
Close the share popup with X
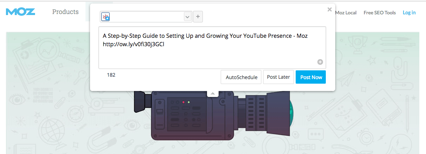click(329, 10)
